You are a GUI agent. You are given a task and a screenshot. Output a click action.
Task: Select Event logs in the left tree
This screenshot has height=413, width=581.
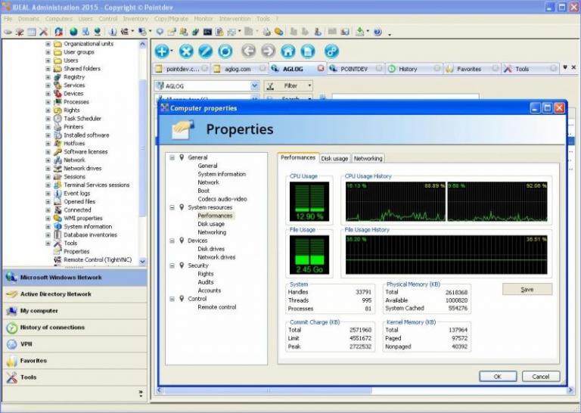(76, 194)
